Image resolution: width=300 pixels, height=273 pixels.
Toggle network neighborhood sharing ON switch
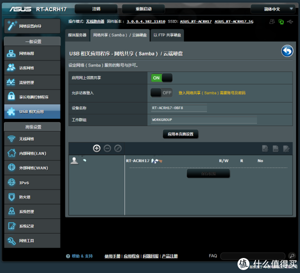coord(161,78)
